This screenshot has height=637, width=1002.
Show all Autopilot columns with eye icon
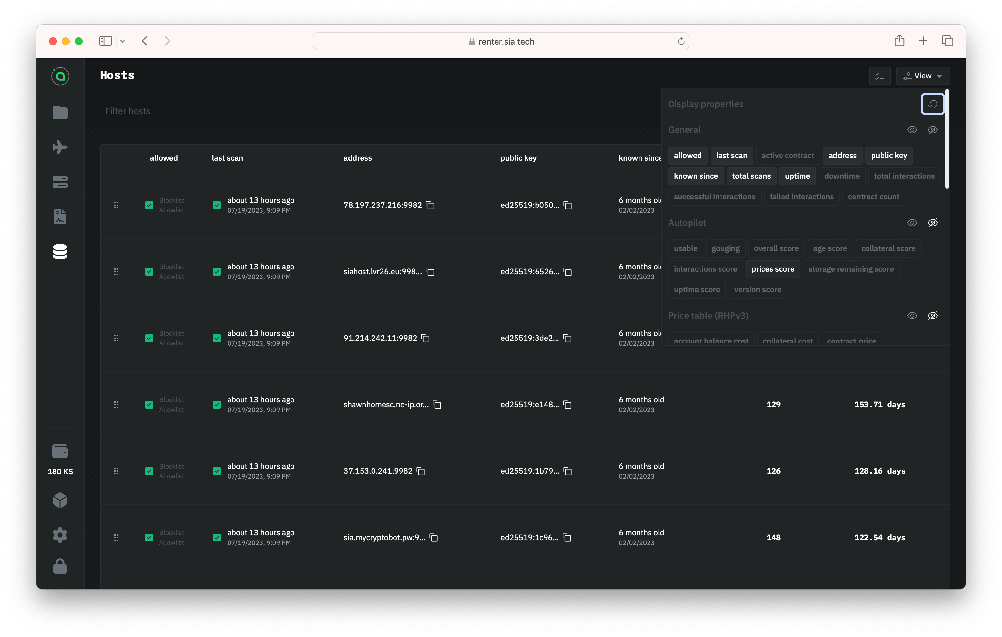click(912, 223)
